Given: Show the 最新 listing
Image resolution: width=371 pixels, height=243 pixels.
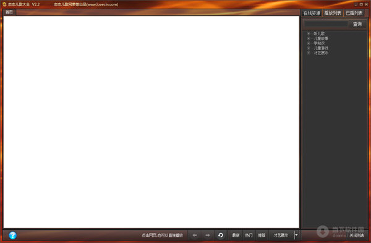Looking at the screenshot, I should point(236,235).
